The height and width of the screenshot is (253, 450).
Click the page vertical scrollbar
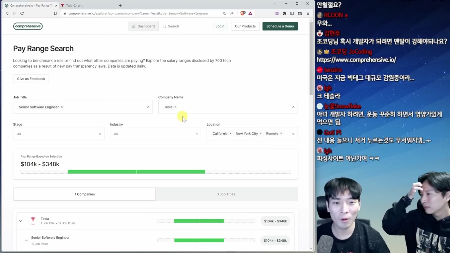(311, 59)
